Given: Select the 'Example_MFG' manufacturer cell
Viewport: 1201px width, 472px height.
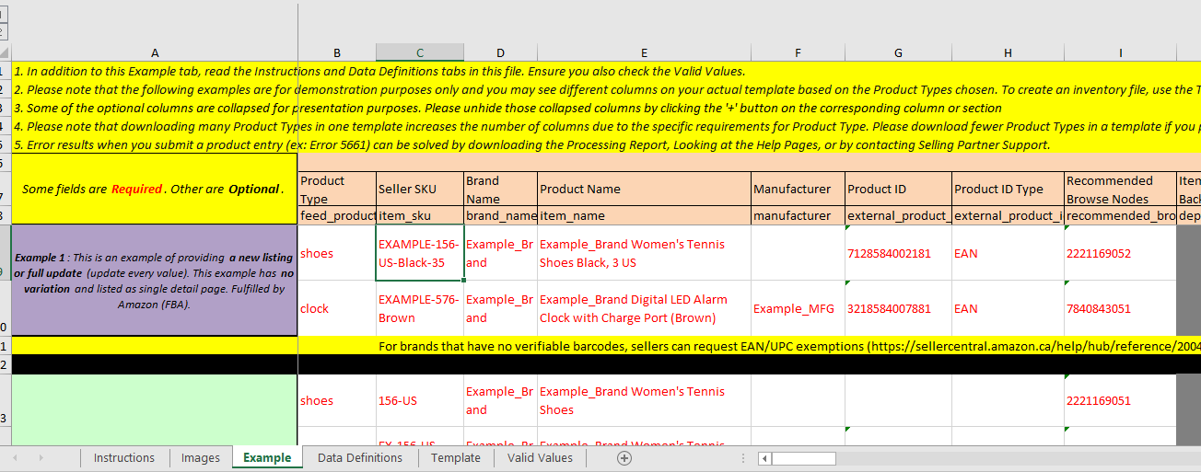Looking at the screenshot, I should coord(798,308).
